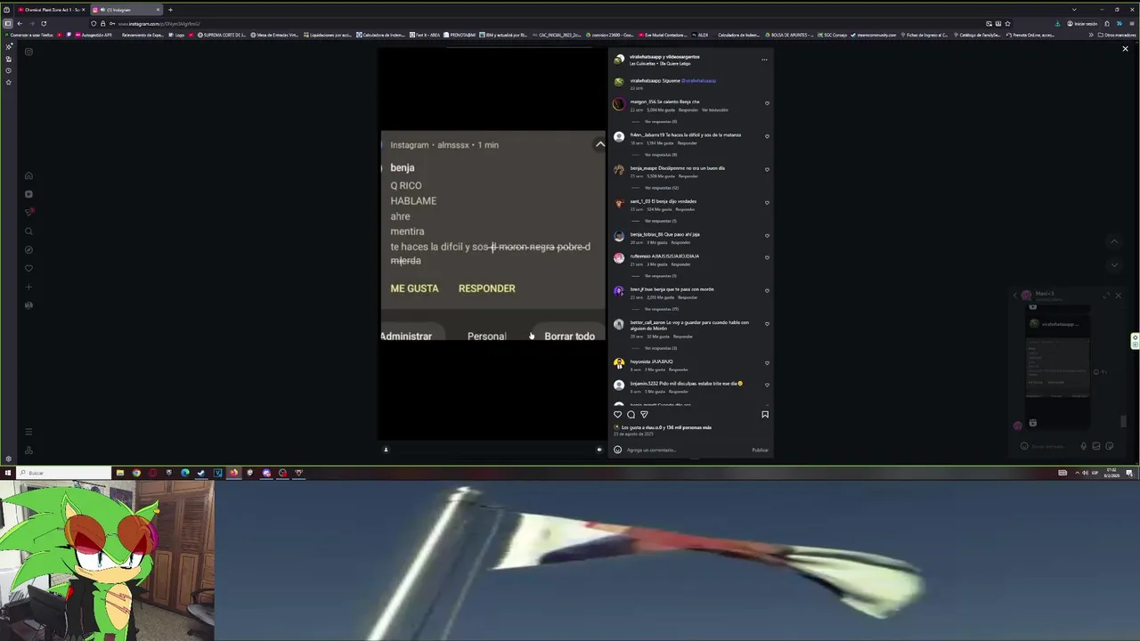Open emoji picker in comment box
Image resolution: width=1140 pixels, height=641 pixels.
click(x=617, y=450)
